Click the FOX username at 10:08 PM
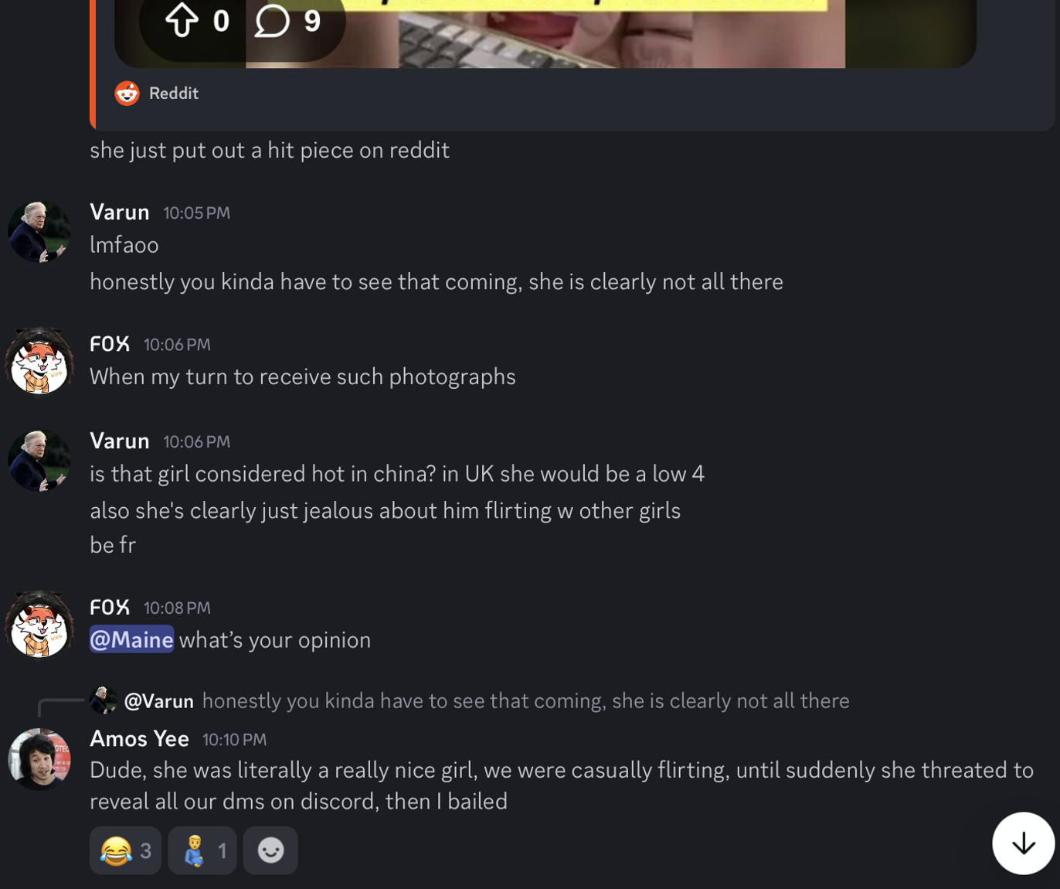Viewport: 1060px width, 889px height. pos(110,607)
